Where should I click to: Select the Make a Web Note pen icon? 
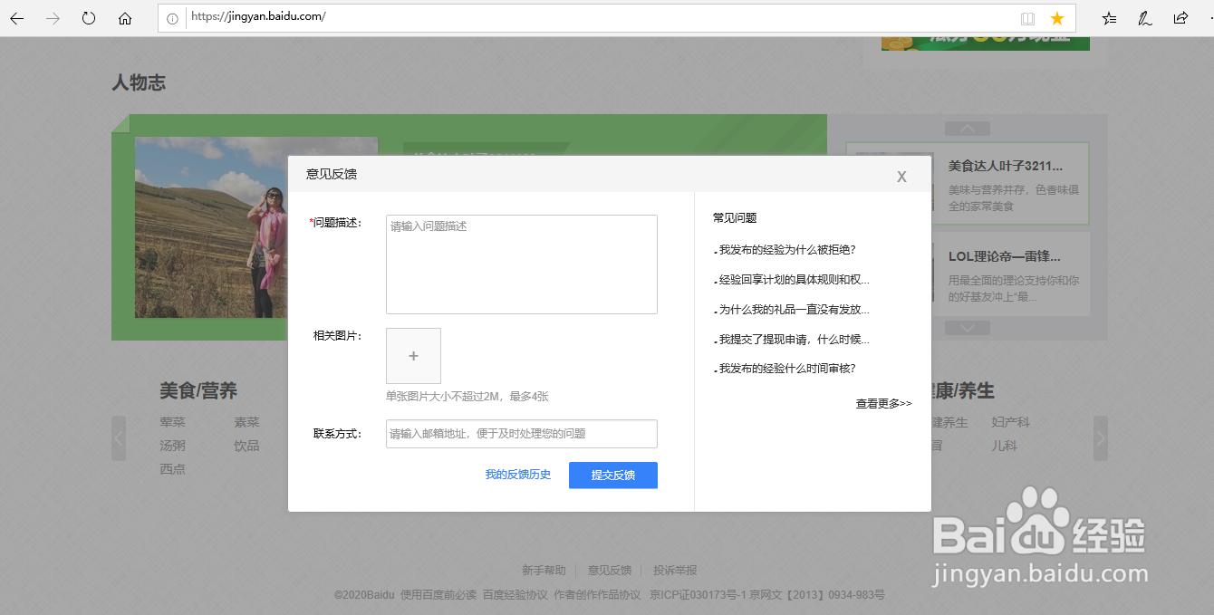pyautogui.click(x=1144, y=17)
